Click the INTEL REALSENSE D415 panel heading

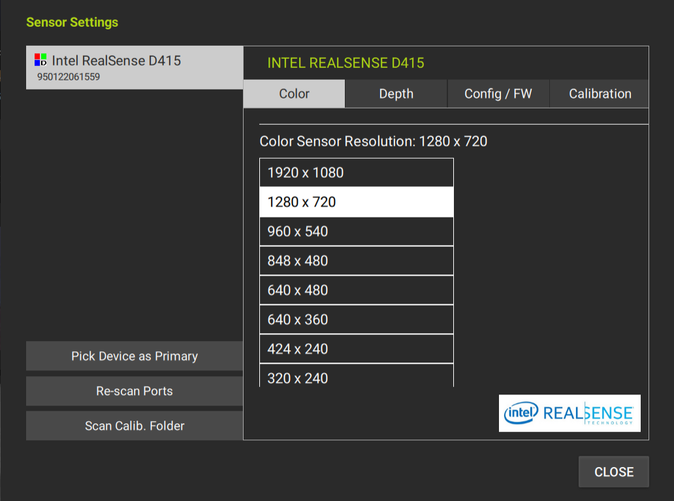click(345, 63)
